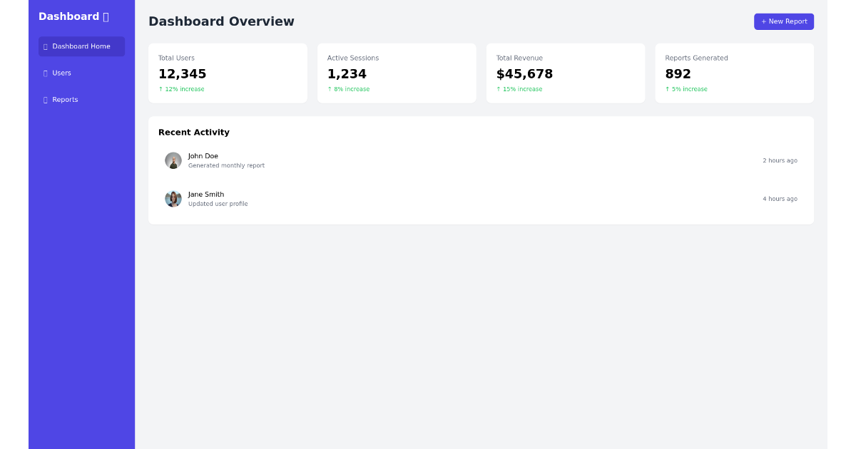The width and height of the screenshot is (856, 449).
Task: Open the Reports section from the sidebar
Action: pyautogui.click(x=64, y=100)
